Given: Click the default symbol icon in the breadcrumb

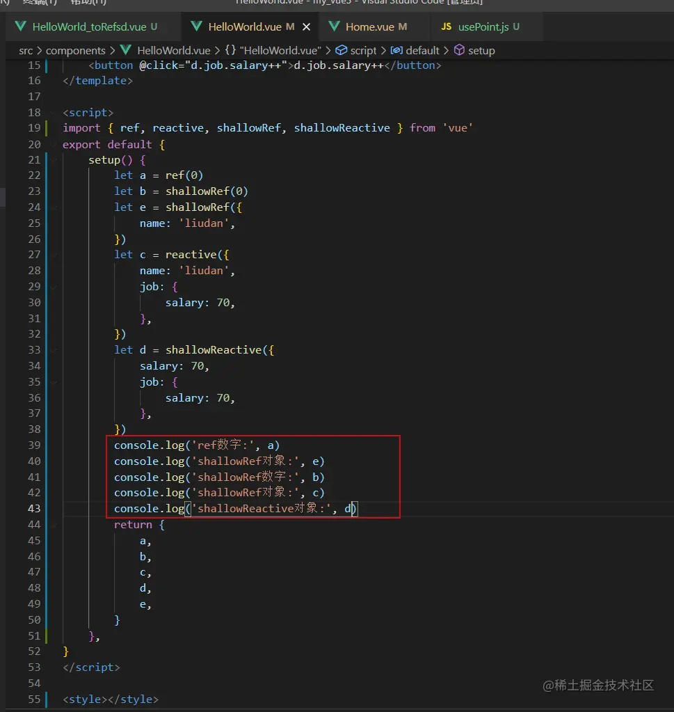Looking at the screenshot, I should pyautogui.click(x=396, y=50).
